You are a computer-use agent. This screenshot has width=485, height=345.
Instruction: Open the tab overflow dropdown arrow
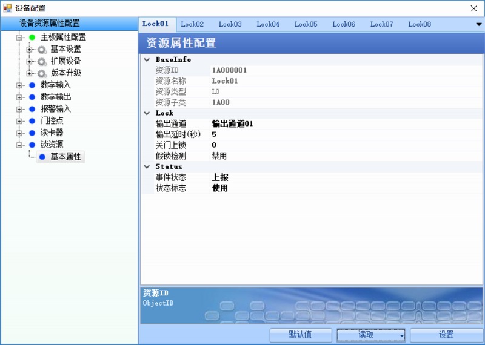[x=478, y=24]
